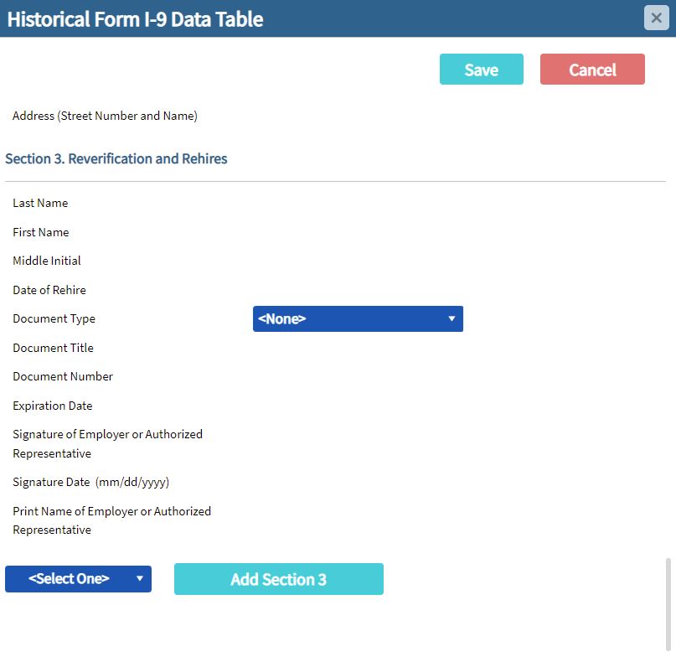This screenshot has width=676, height=662.
Task: Click the Print Name of Employer label
Action: tap(112, 520)
